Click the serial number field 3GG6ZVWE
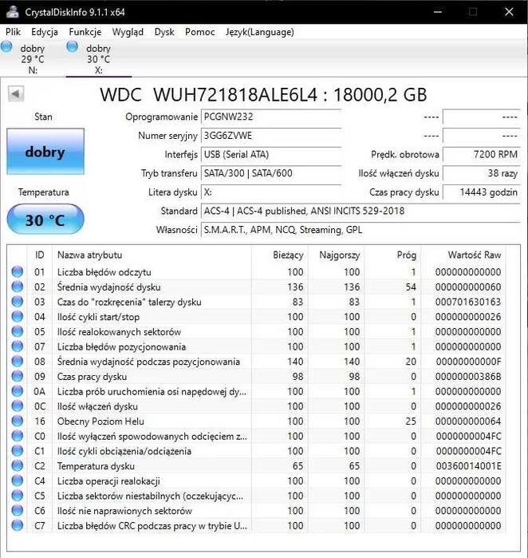Screen dimensions: 528x558 click(271, 136)
